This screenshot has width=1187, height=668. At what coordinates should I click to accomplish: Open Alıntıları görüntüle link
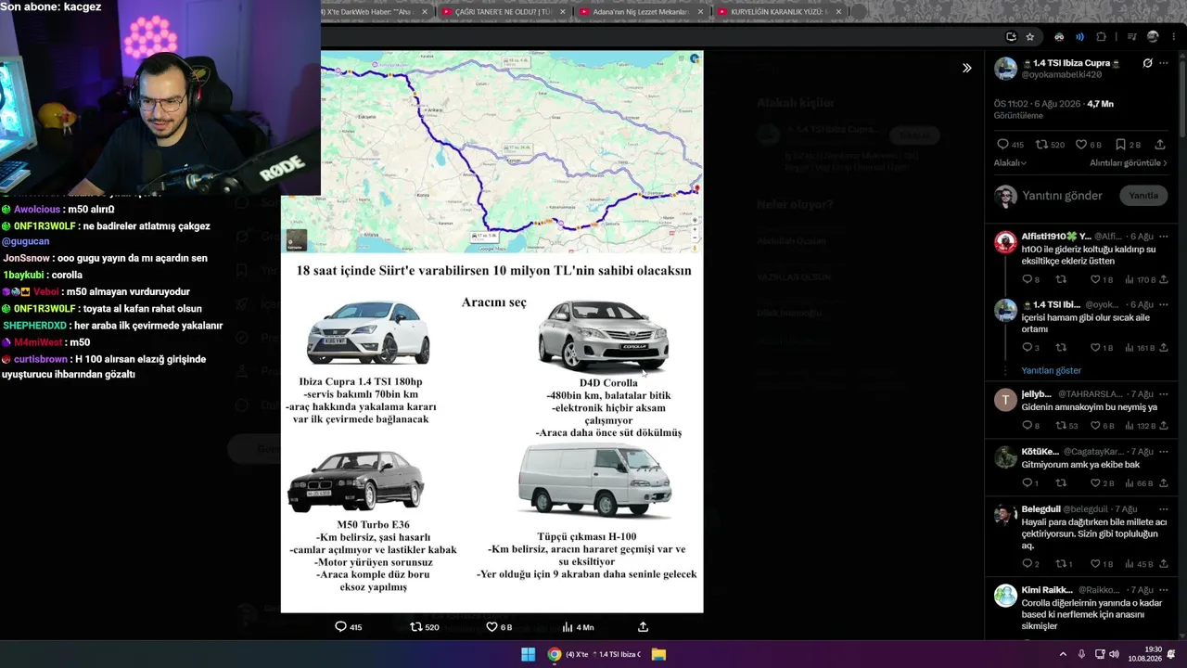tap(1129, 163)
